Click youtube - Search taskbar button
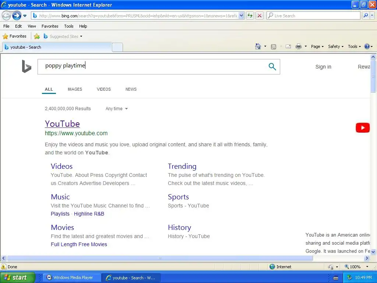The height and width of the screenshot is (283, 377). coord(131,278)
